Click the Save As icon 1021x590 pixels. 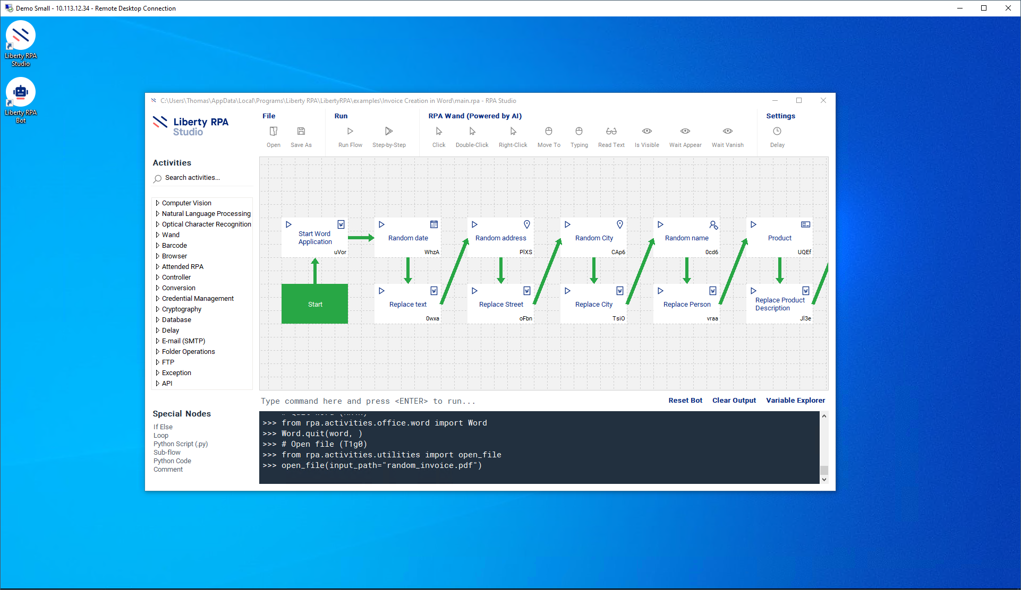[301, 132]
